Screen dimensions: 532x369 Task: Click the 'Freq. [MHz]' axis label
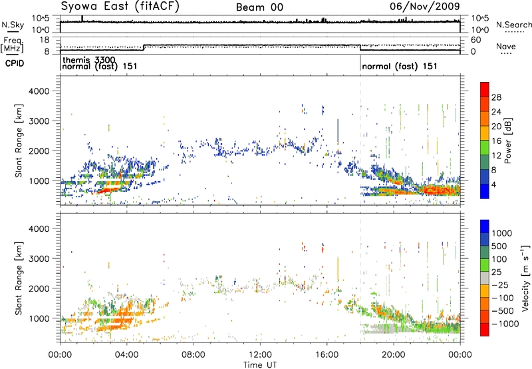tap(13, 45)
